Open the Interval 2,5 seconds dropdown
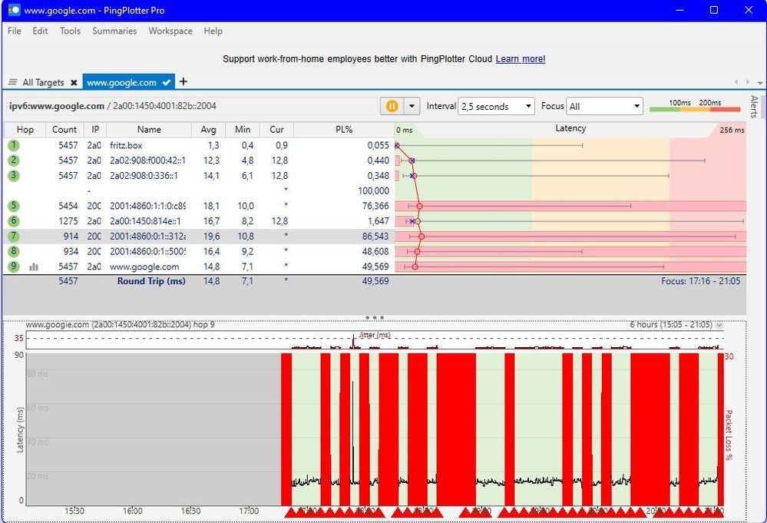Screen dimensions: 767x523 tap(496, 106)
